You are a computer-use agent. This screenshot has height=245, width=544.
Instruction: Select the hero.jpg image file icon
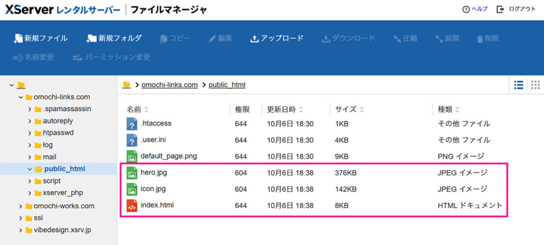tap(132, 173)
